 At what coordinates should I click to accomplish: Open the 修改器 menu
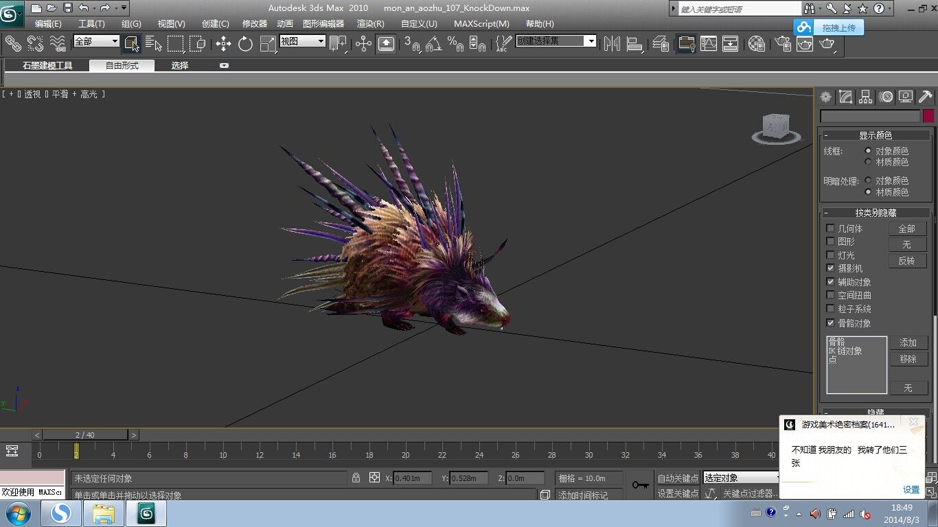coord(255,23)
